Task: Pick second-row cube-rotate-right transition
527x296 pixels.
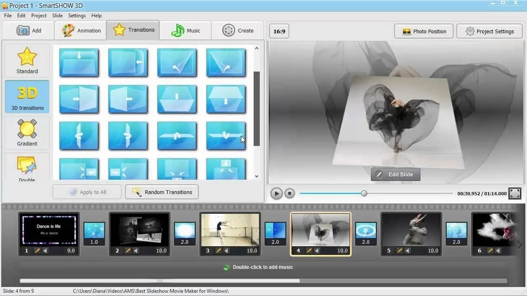Action: point(128,99)
